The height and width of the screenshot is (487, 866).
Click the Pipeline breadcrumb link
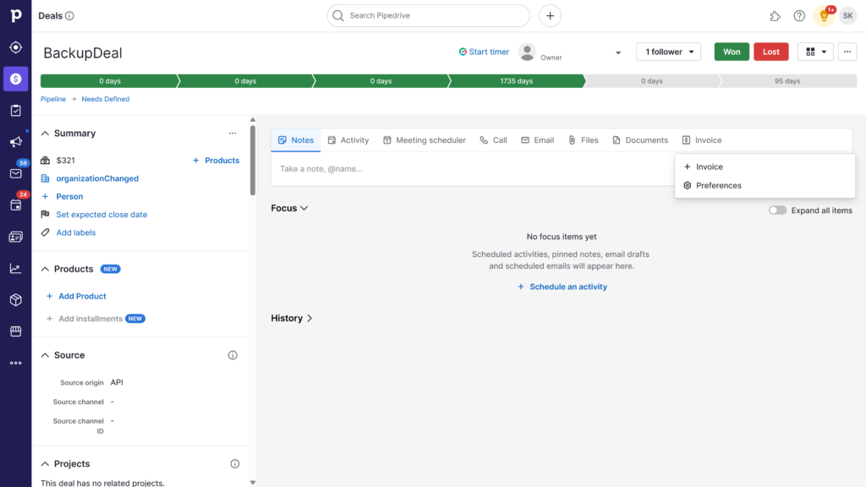pos(53,100)
